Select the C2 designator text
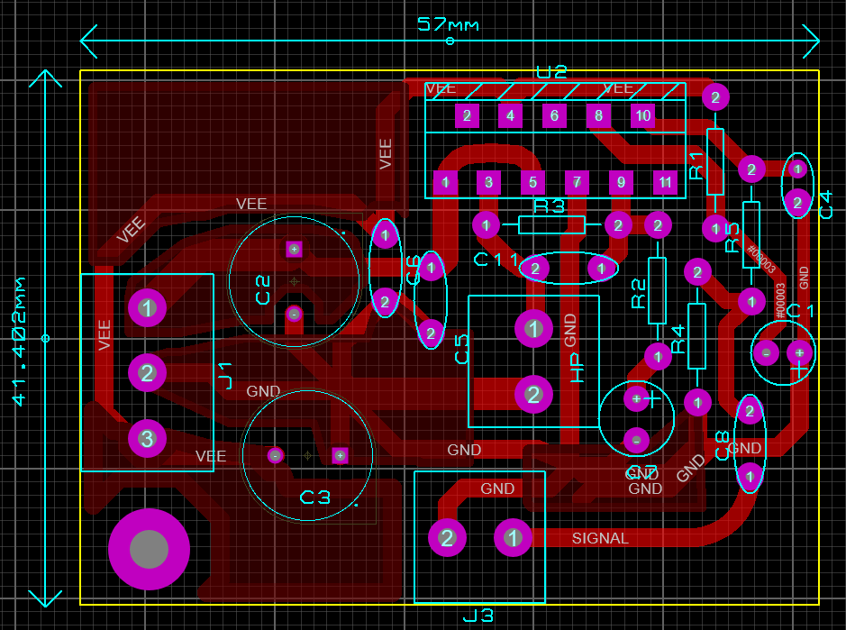Viewport: 846px width, 630px height. point(262,290)
